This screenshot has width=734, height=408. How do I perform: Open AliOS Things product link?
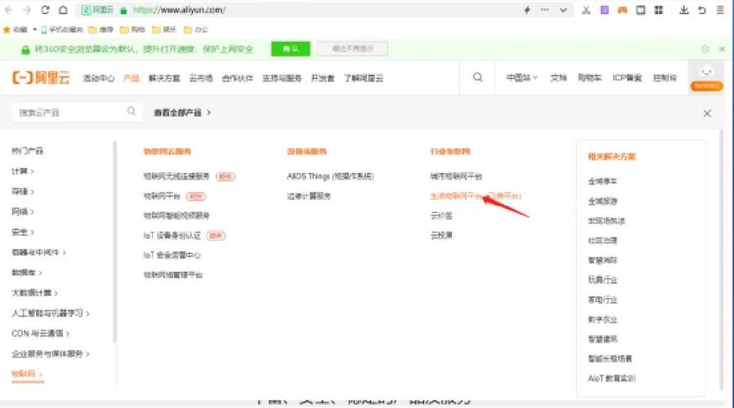(330, 176)
